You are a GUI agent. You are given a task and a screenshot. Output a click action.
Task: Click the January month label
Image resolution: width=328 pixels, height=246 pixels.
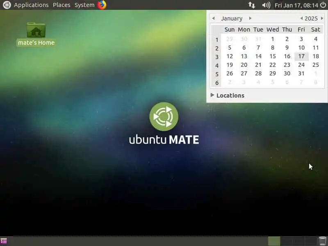(232, 18)
